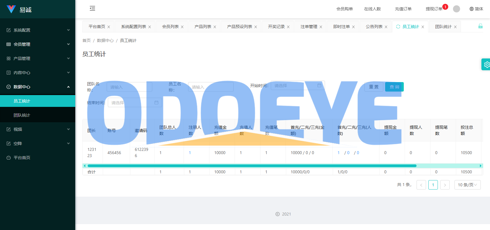
Task: Click the 空降 sidebar icon
Action: pyautogui.click(x=9, y=143)
